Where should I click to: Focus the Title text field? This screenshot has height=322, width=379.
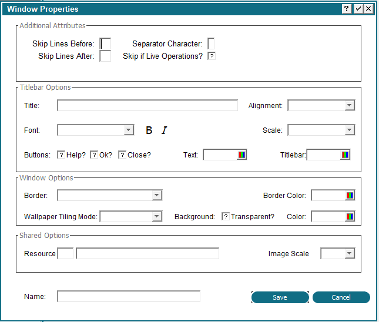[147, 105]
